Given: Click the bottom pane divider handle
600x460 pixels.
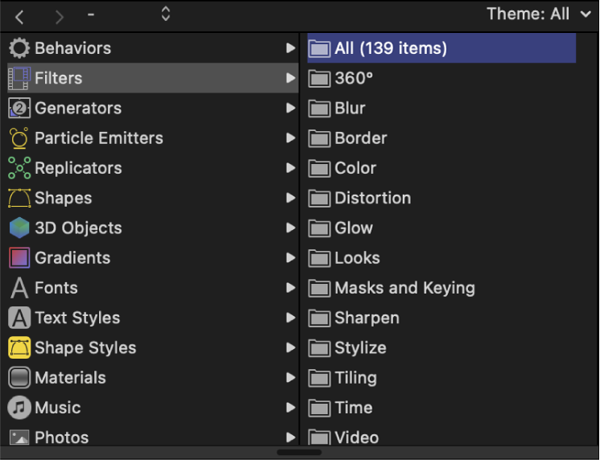Looking at the screenshot, I should pyautogui.click(x=299, y=452).
